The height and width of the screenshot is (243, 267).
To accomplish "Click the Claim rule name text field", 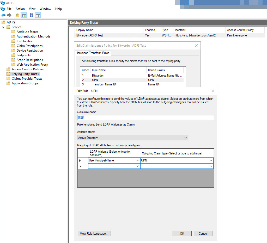I will (x=145, y=118).
